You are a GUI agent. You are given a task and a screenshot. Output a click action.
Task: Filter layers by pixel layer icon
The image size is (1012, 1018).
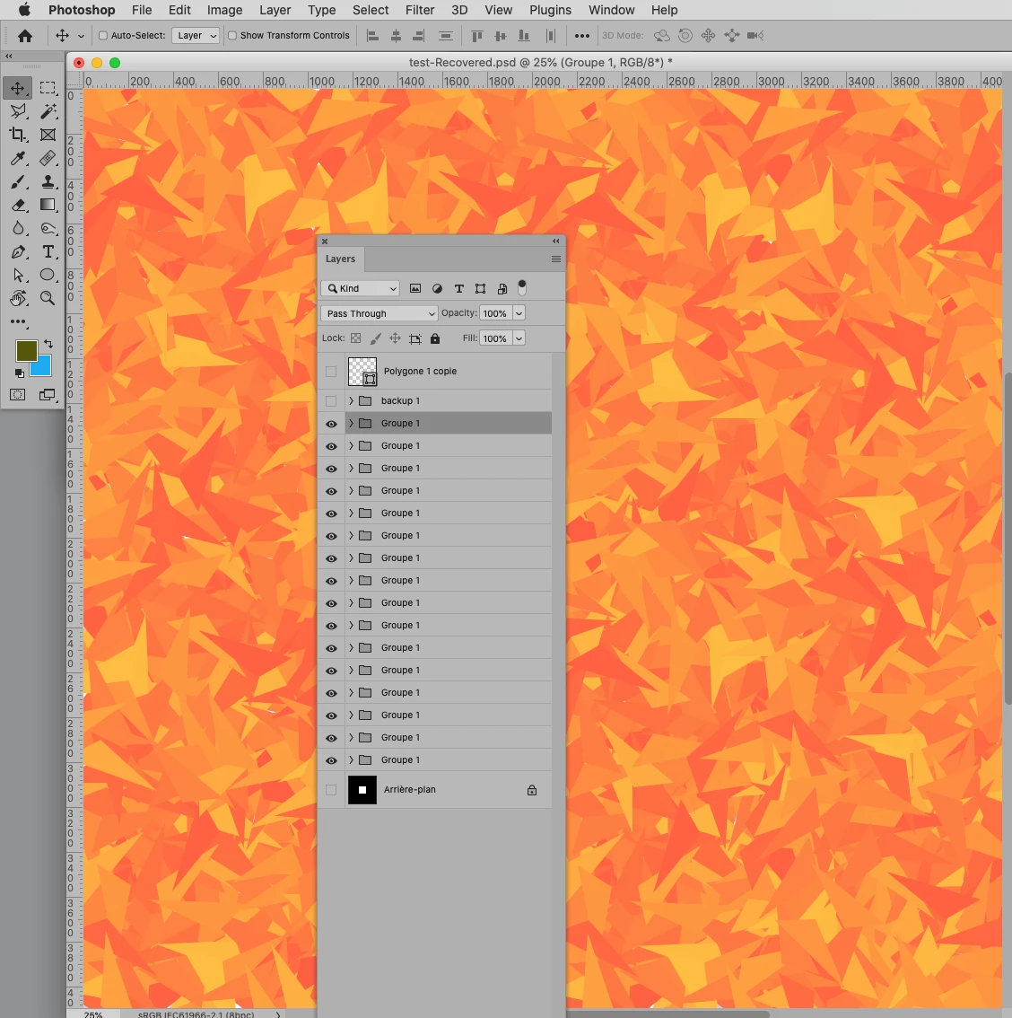tap(415, 288)
